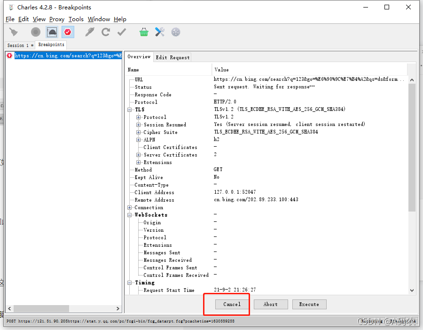Viewport: 423px width, 330px height.
Task: Click the overview scroll down arrow
Action: click(412, 291)
